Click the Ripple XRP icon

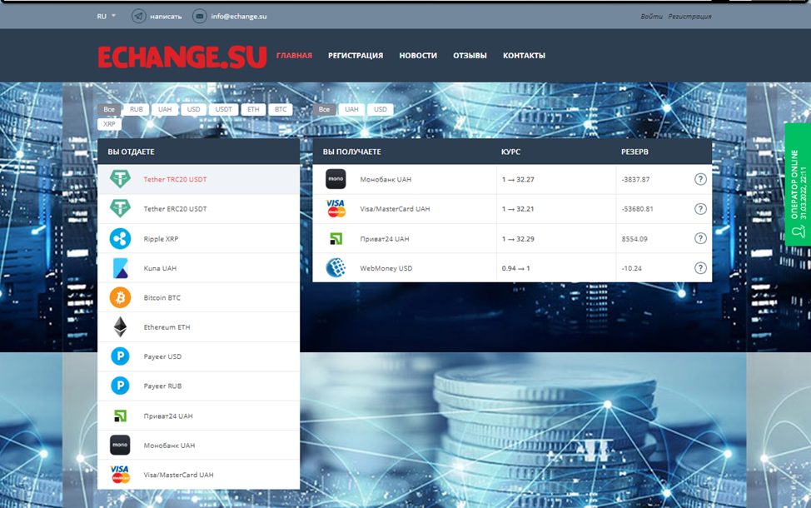120,238
